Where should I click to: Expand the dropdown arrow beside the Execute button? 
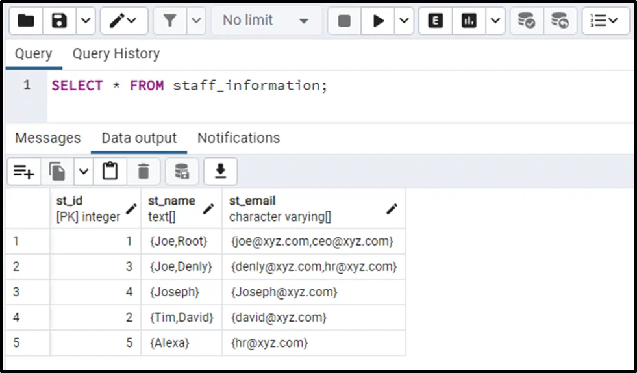point(404,21)
